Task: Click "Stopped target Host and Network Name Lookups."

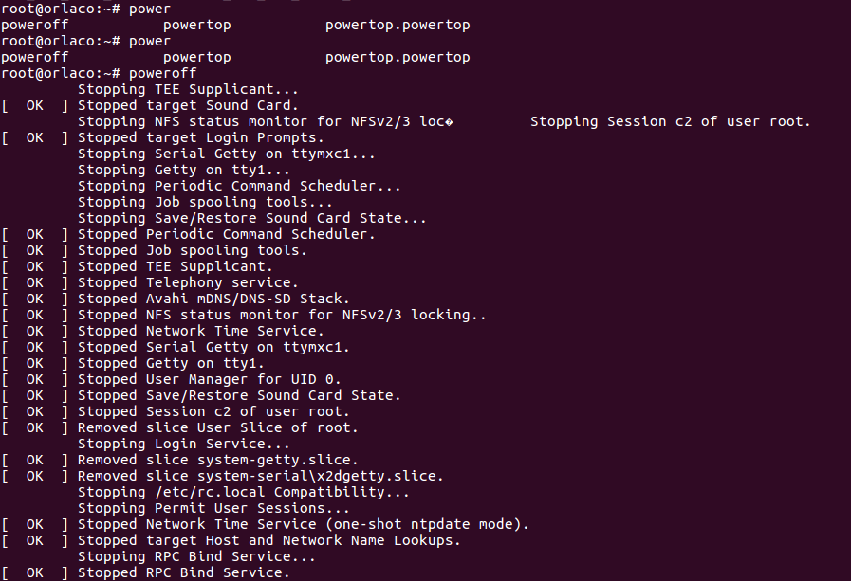Action: pos(268,540)
